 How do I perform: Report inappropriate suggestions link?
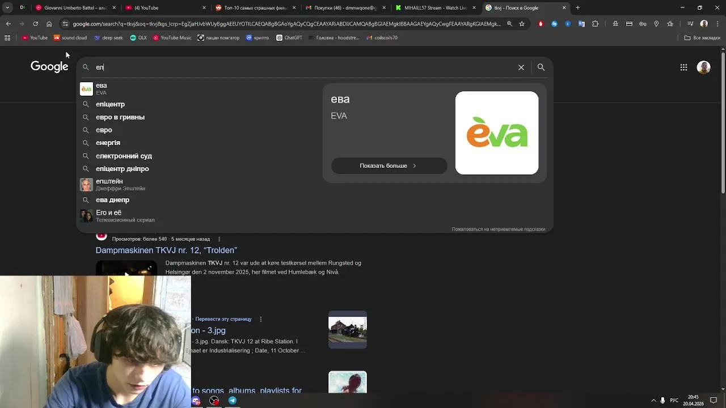click(x=498, y=229)
